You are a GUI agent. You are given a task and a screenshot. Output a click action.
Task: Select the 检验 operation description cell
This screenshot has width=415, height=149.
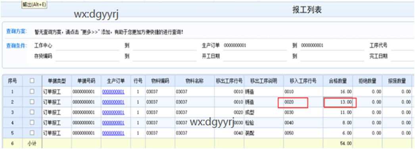(263, 122)
